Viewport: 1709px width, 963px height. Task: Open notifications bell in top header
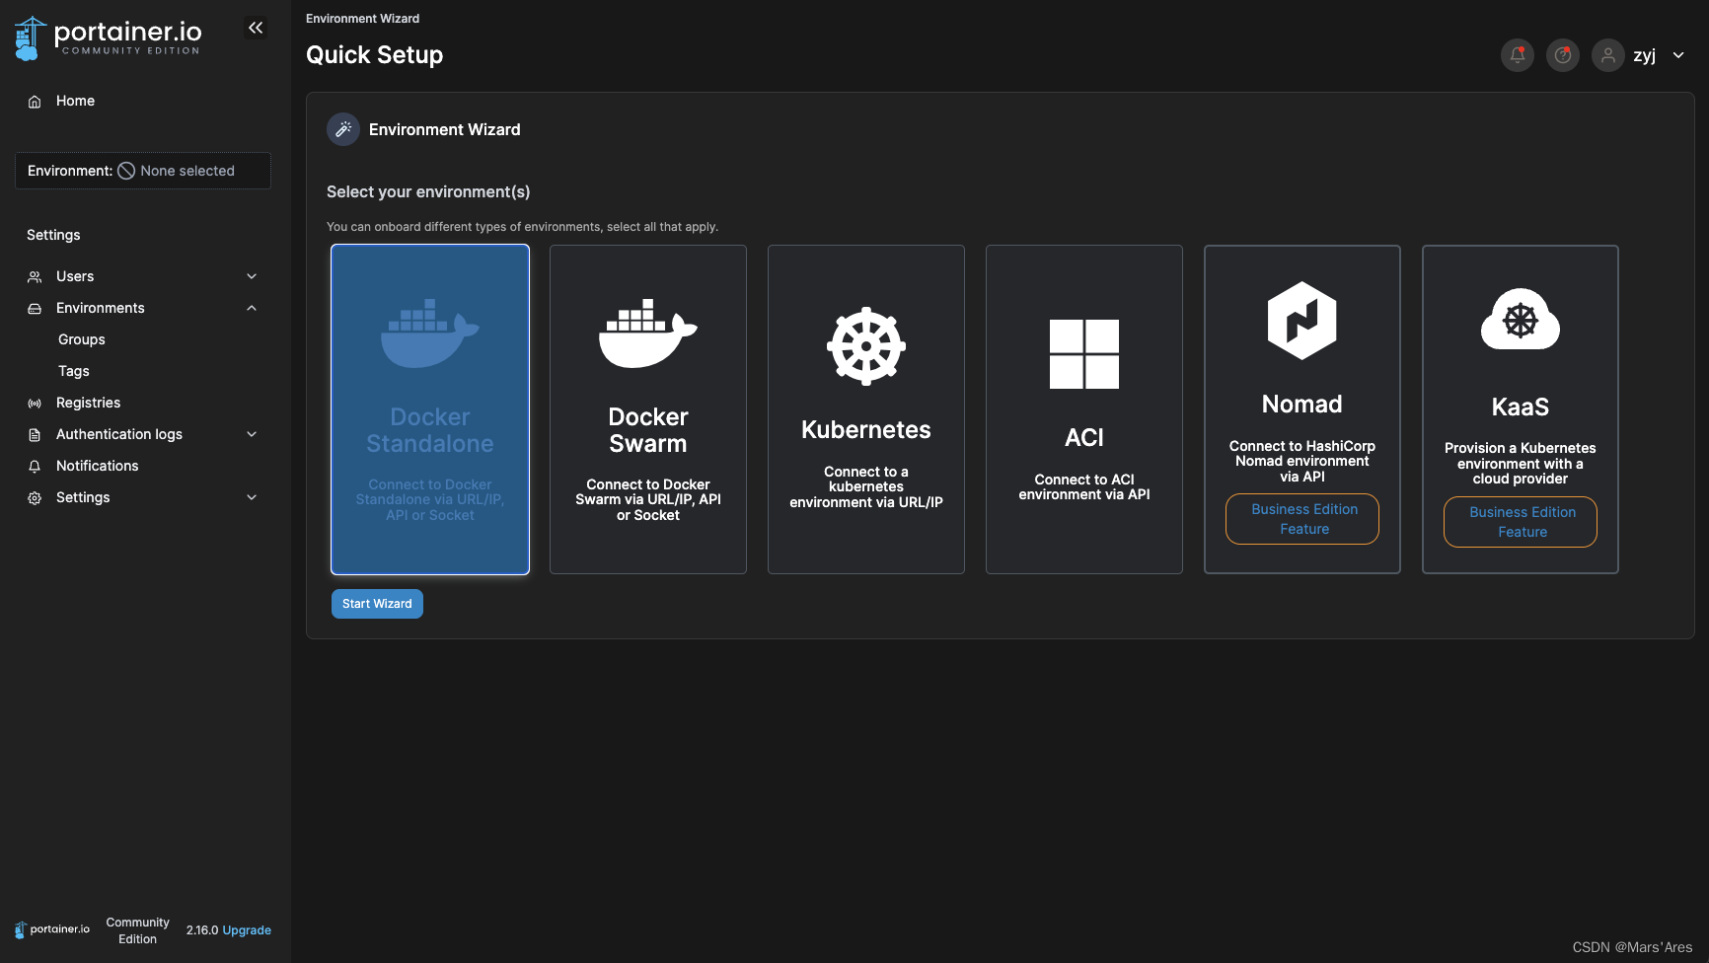point(1518,55)
